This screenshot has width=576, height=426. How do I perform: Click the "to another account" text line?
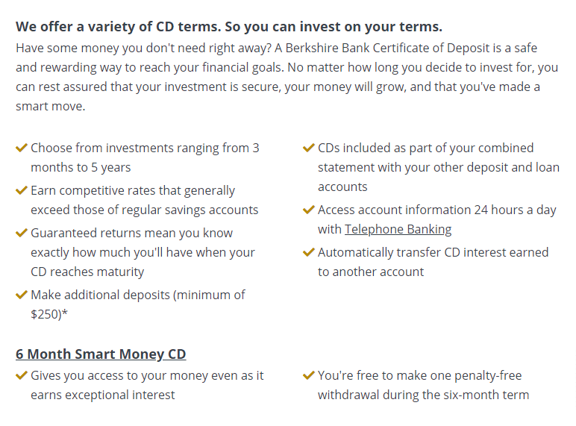click(x=371, y=272)
